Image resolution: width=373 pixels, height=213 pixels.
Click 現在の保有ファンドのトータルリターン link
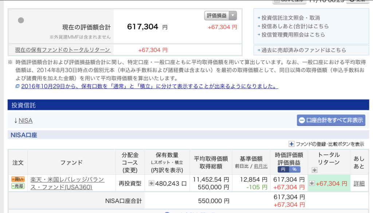tap(63, 50)
